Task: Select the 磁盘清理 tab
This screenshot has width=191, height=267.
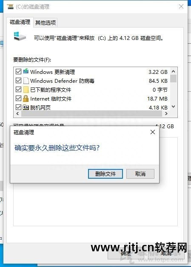Action: tap(20, 22)
